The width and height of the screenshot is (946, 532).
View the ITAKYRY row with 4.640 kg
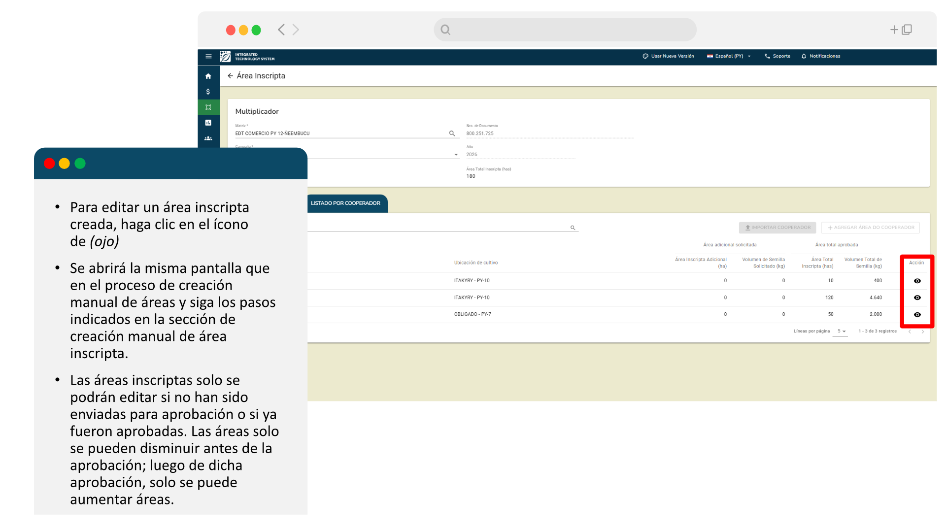click(917, 298)
